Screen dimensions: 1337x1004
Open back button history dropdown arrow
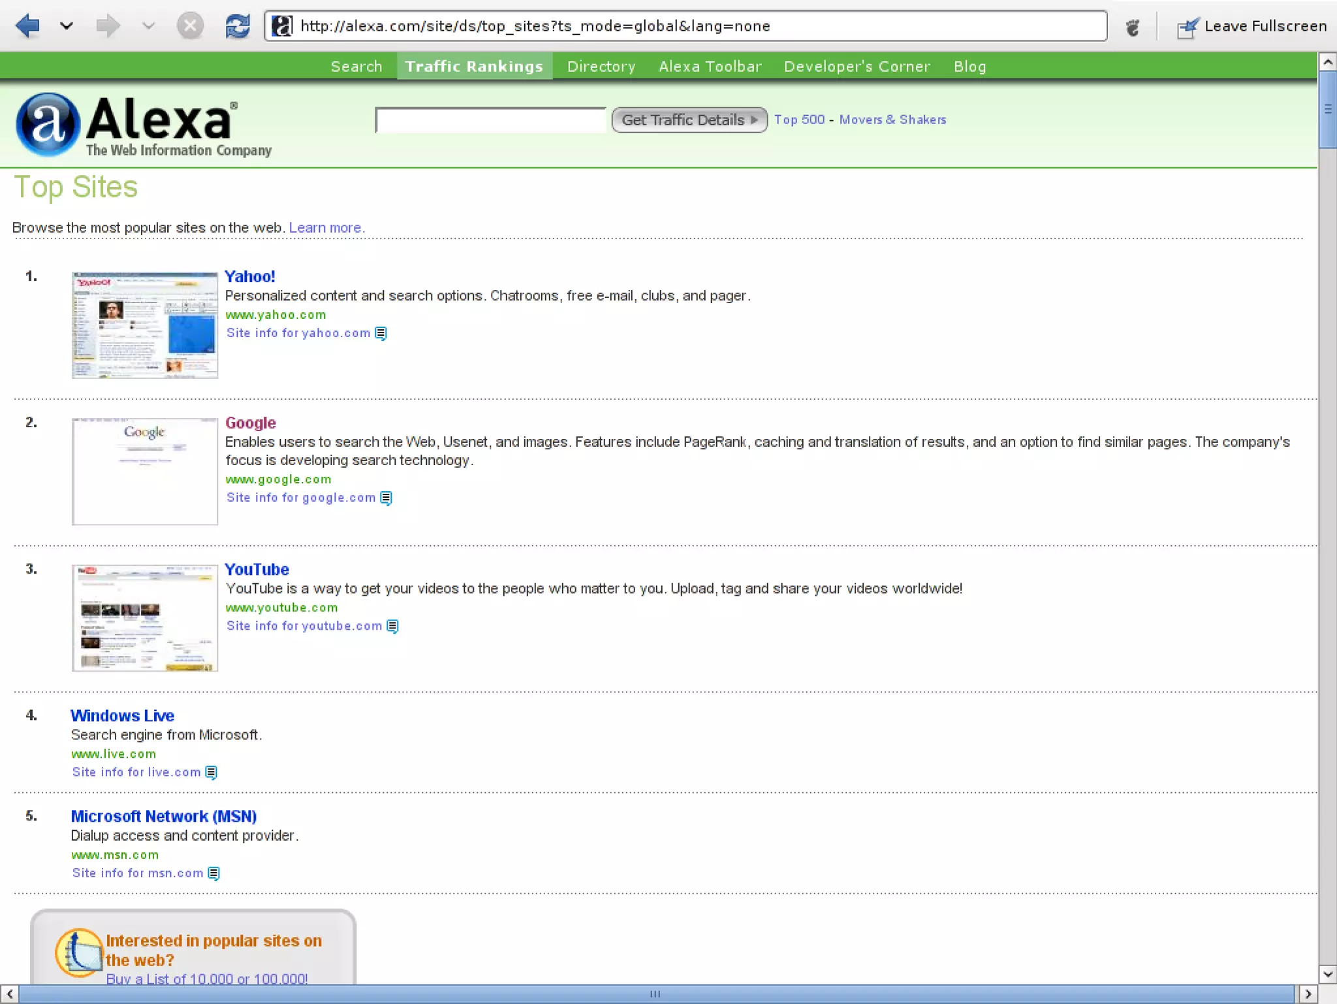(x=67, y=26)
